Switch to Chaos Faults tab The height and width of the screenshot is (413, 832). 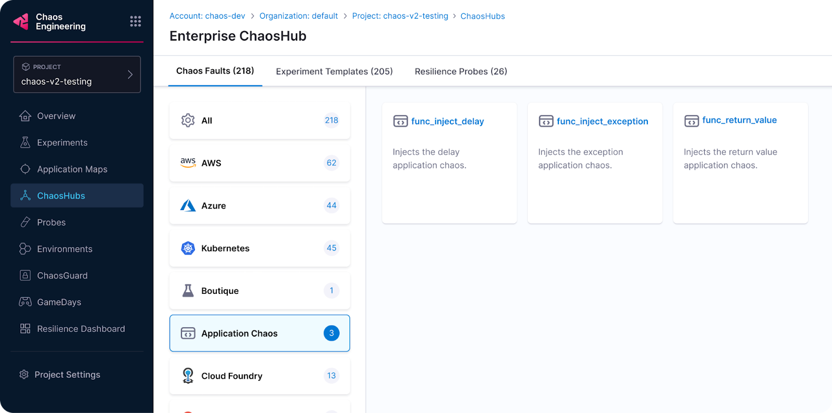(x=215, y=71)
